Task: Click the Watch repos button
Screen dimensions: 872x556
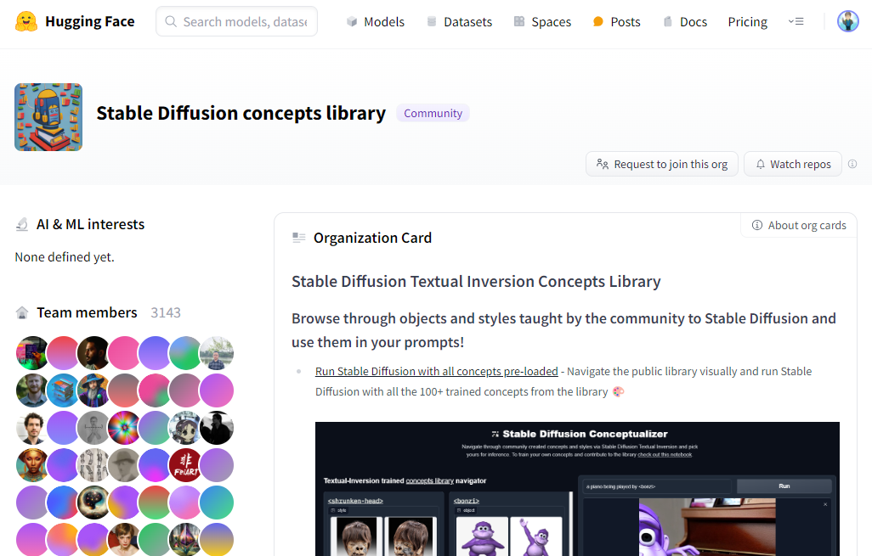Action: [793, 164]
